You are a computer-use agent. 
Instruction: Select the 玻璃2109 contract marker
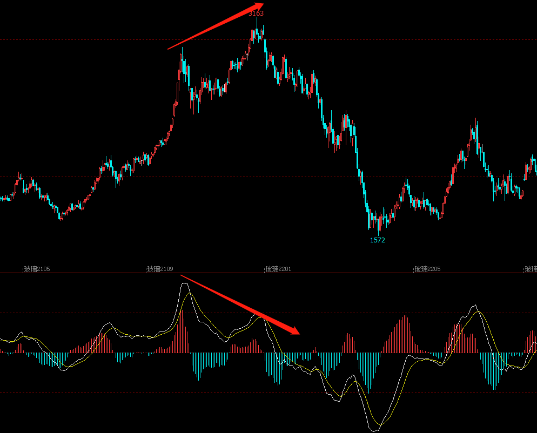click(x=160, y=269)
